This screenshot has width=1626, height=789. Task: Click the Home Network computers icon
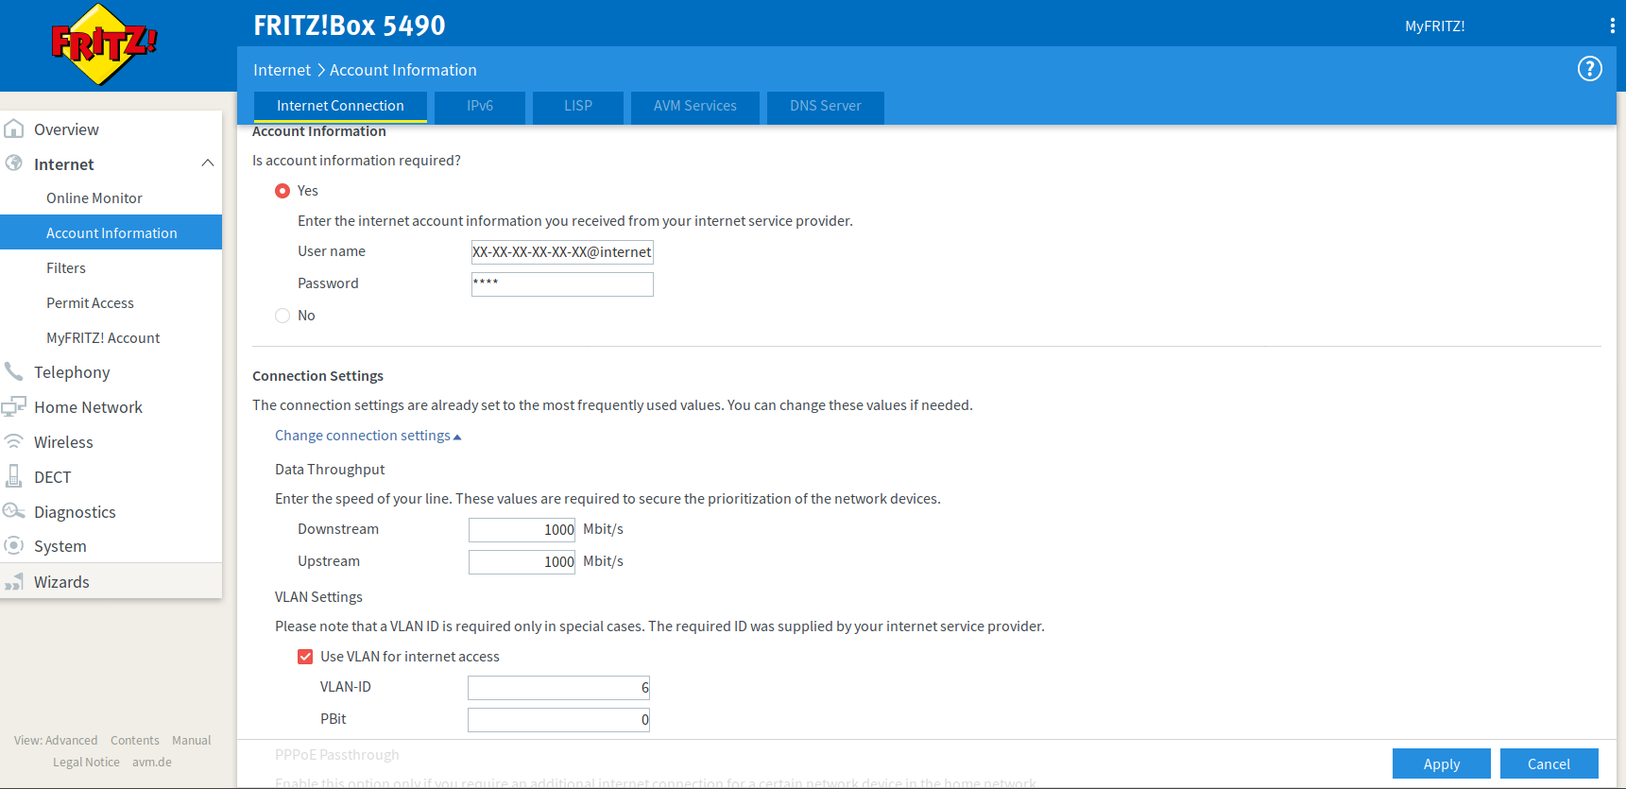pos(14,406)
